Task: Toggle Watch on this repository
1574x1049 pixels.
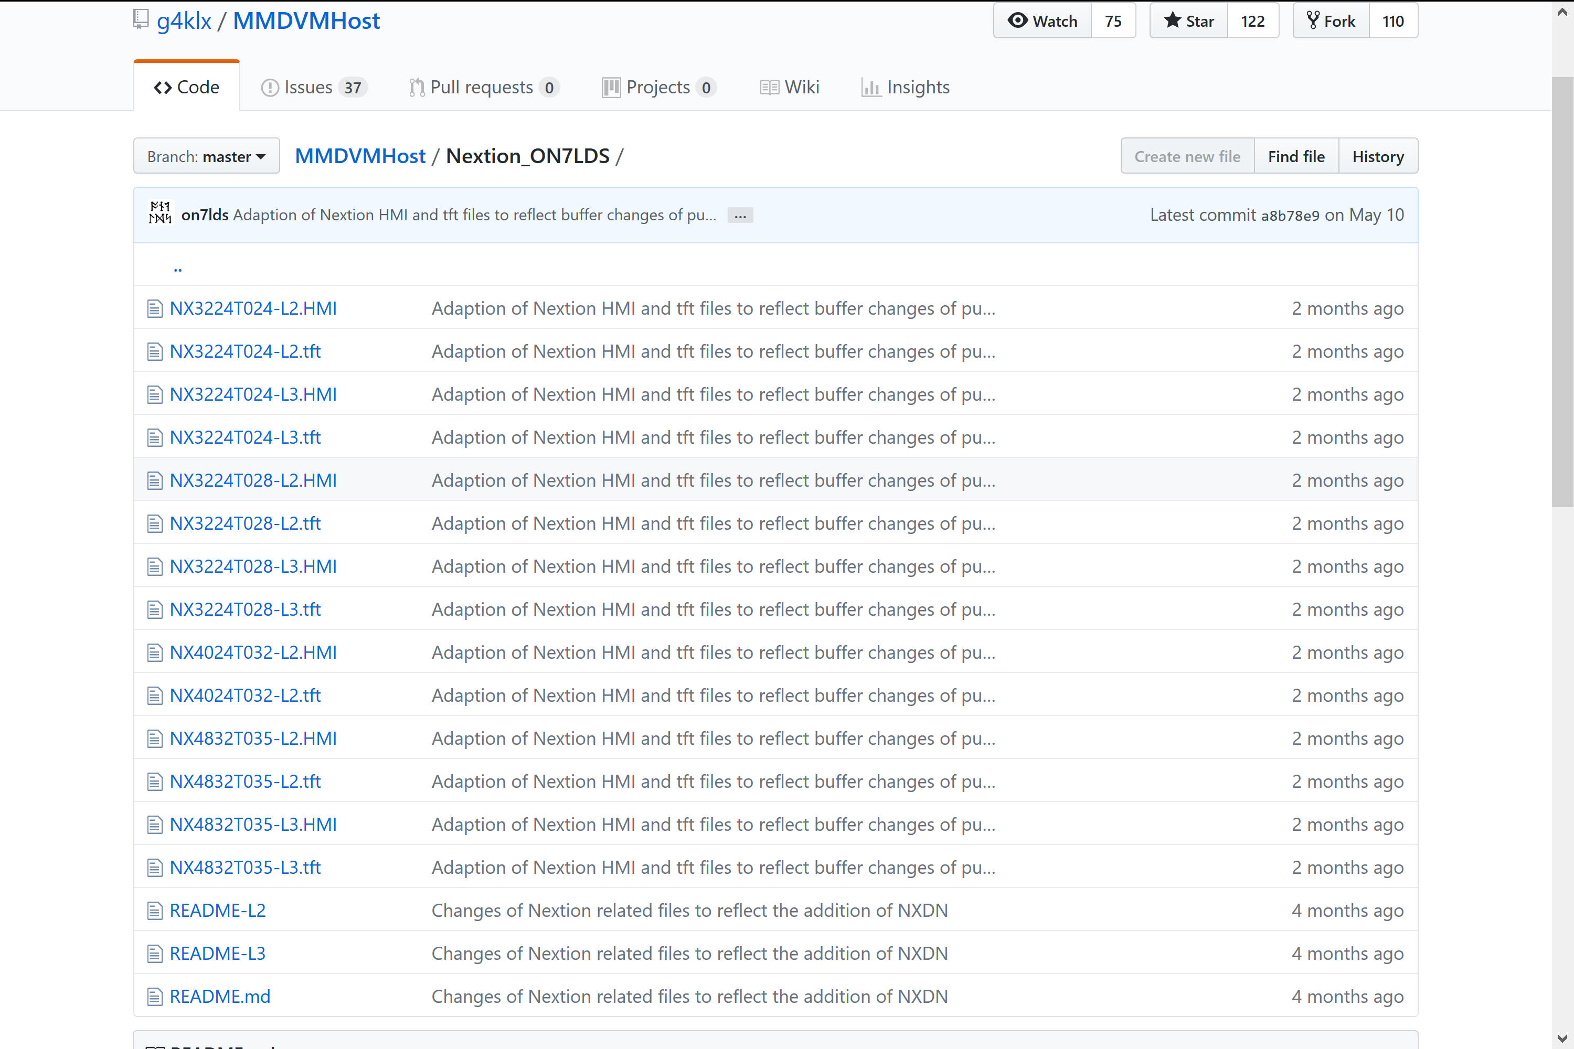Action: click(x=1043, y=21)
